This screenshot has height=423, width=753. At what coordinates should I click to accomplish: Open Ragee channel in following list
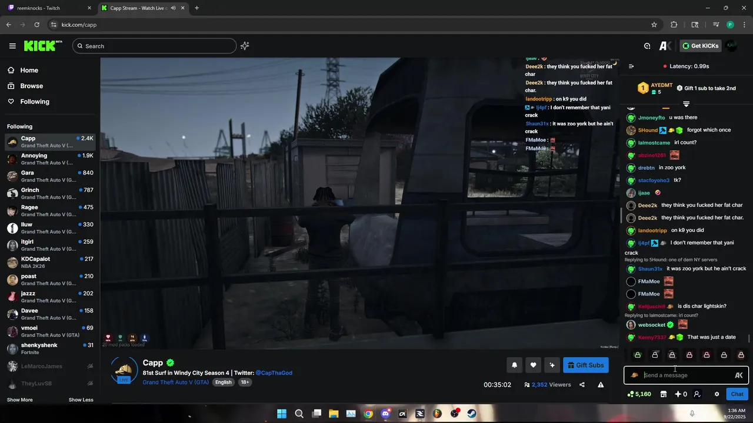coord(50,211)
